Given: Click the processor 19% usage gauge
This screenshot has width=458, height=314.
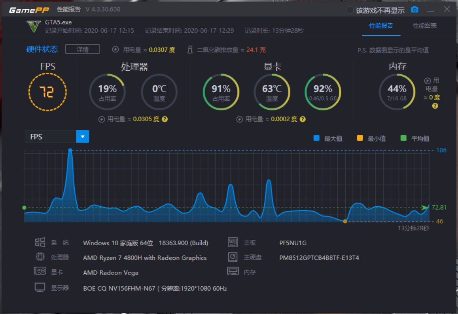Looking at the screenshot, I should pos(108,92).
